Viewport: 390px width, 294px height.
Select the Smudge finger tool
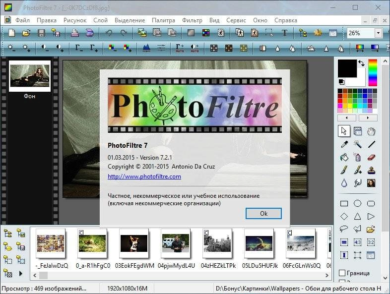pyautogui.click(x=357, y=183)
